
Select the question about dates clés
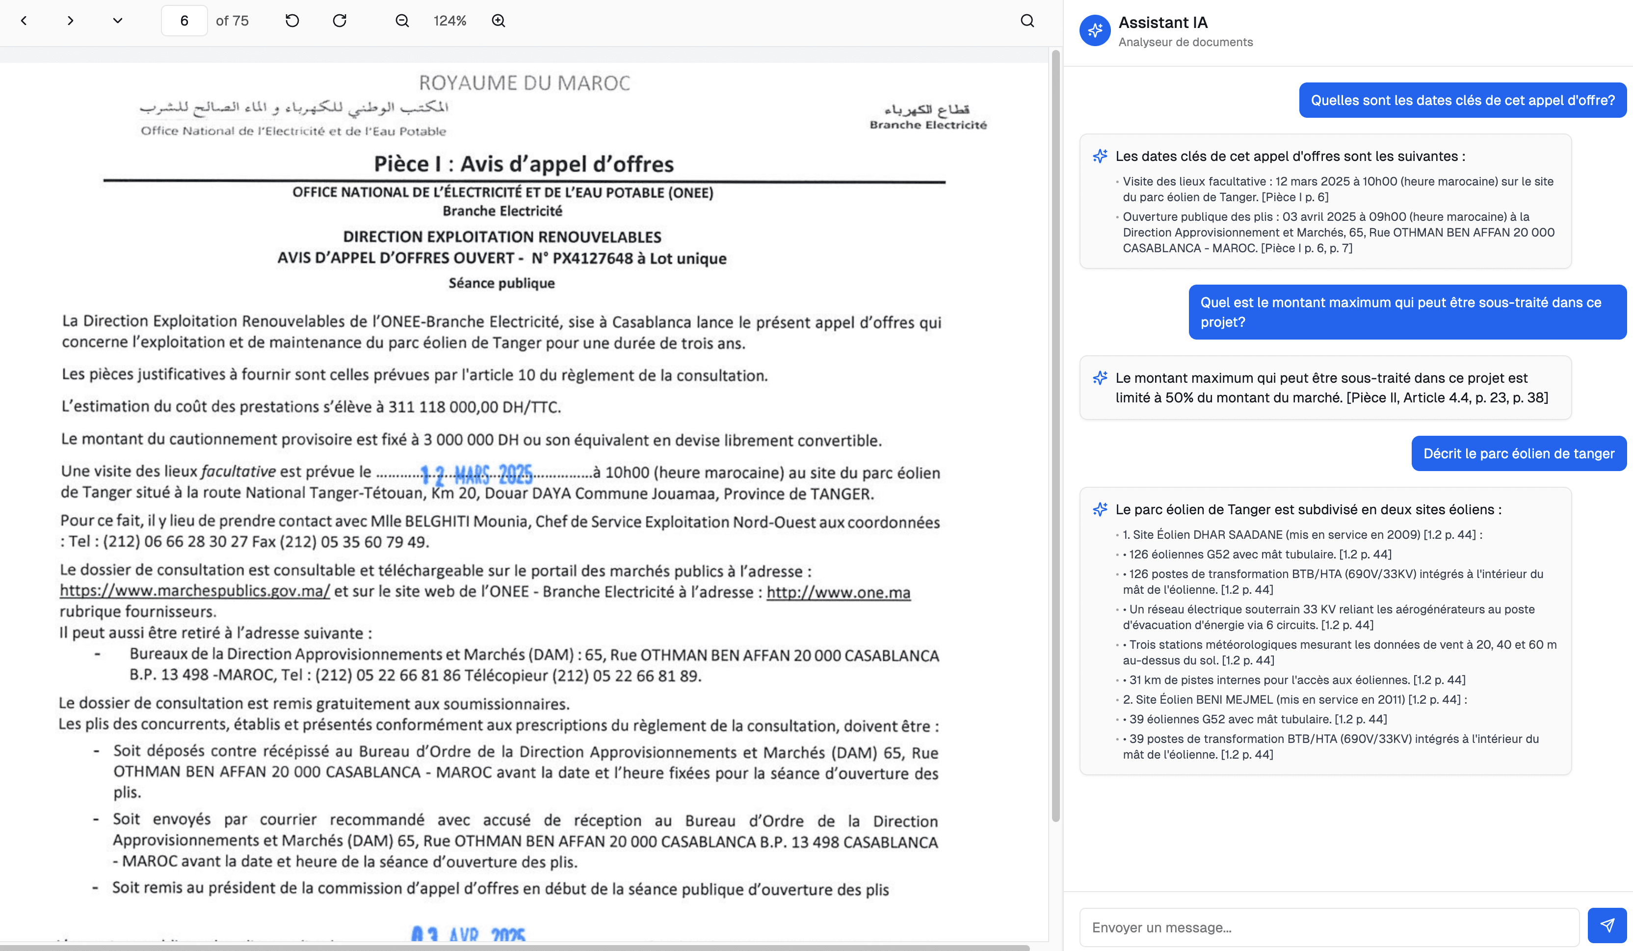(1463, 101)
